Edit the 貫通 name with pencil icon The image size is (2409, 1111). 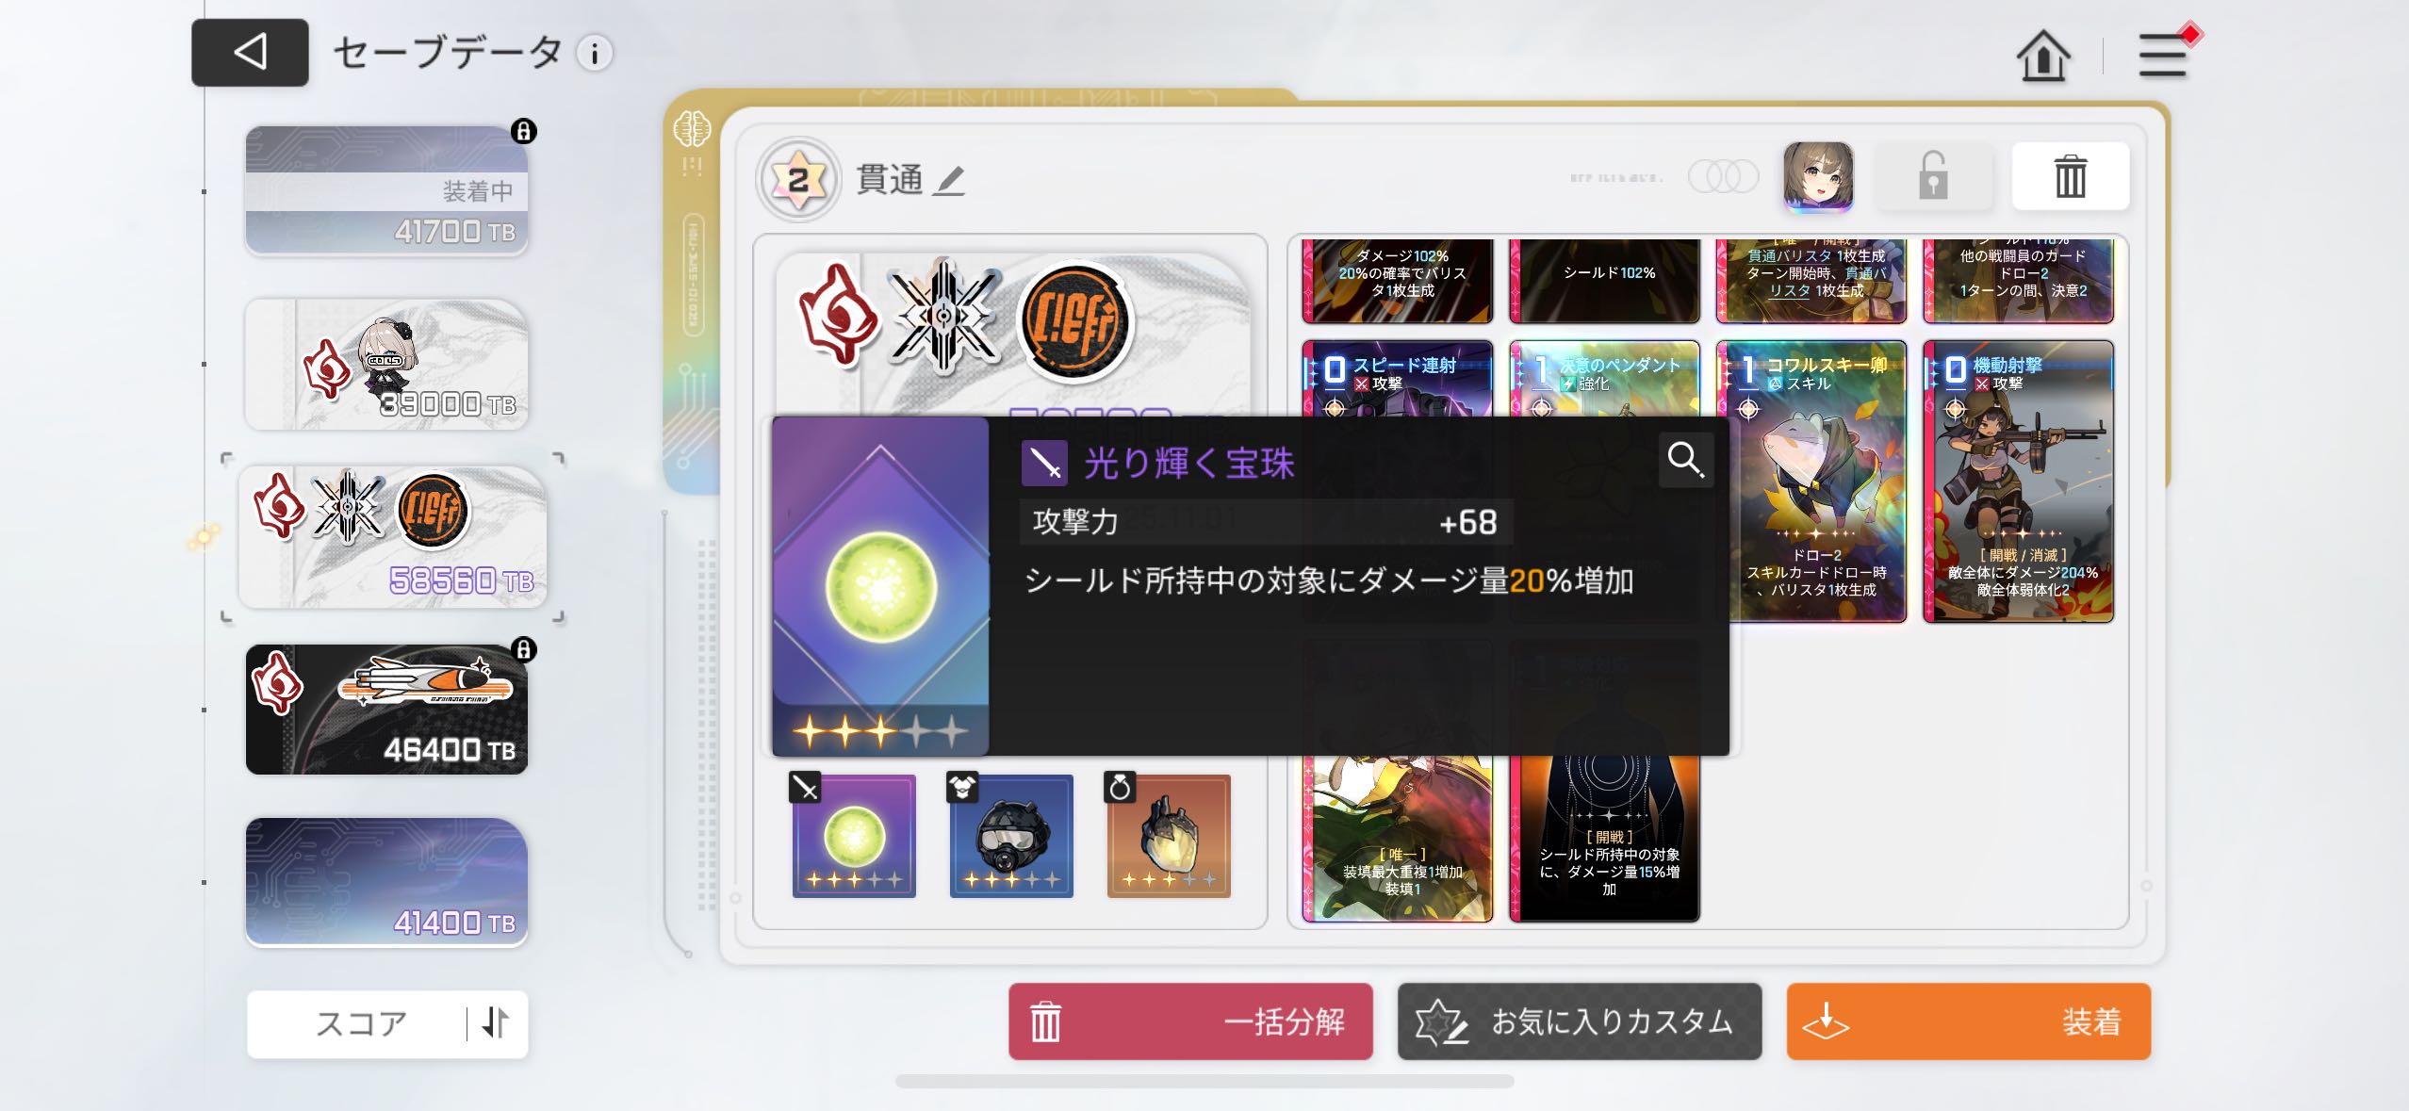(949, 179)
